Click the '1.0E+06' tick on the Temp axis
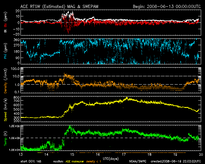Image resolution: width=205 pixels, height=164 pixels. click(x=14, y=126)
